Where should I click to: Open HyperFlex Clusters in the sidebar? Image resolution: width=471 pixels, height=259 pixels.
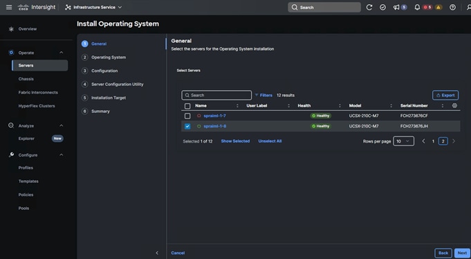click(x=37, y=106)
